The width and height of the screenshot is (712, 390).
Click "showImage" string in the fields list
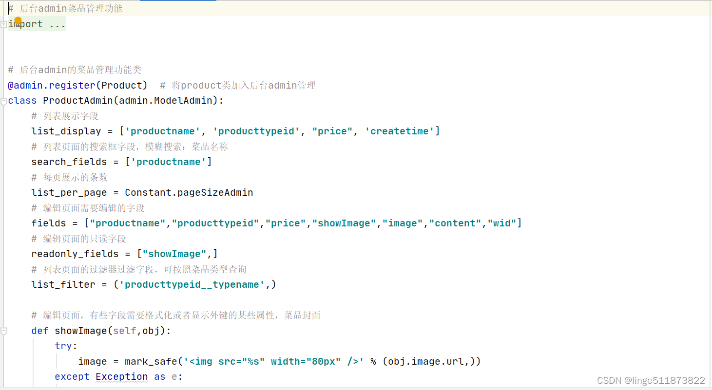(344, 223)
